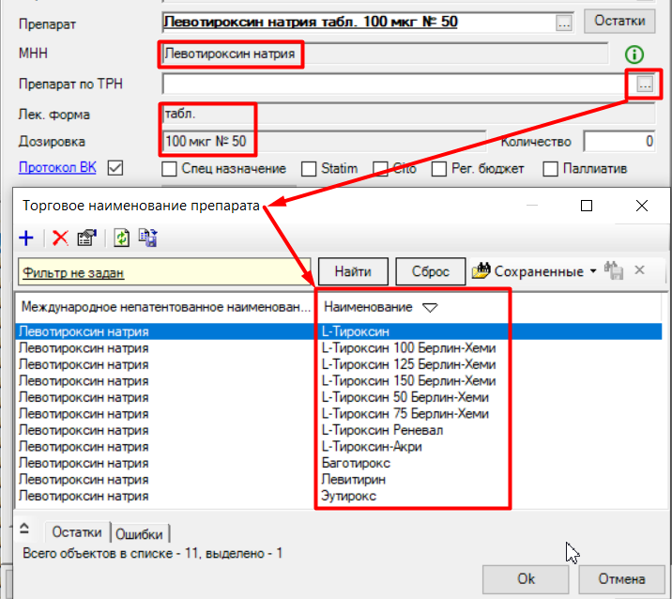Click the ellipsis button for Препарат по ТРН

point(645,84)
